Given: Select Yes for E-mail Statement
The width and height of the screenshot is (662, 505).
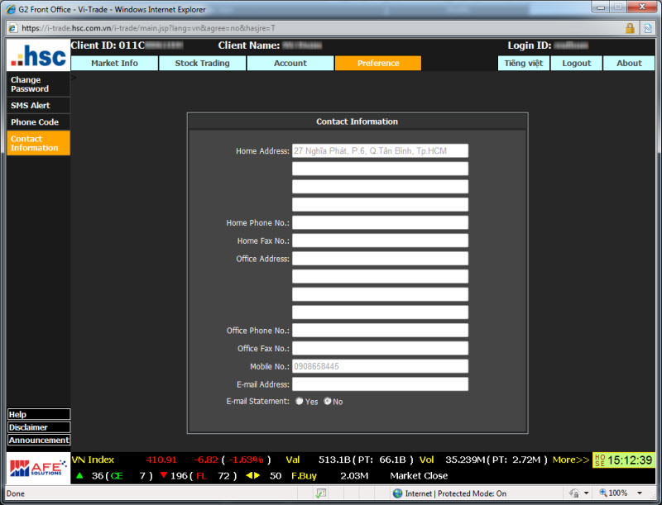Looking at the screenshot, I should click(300, 402).
